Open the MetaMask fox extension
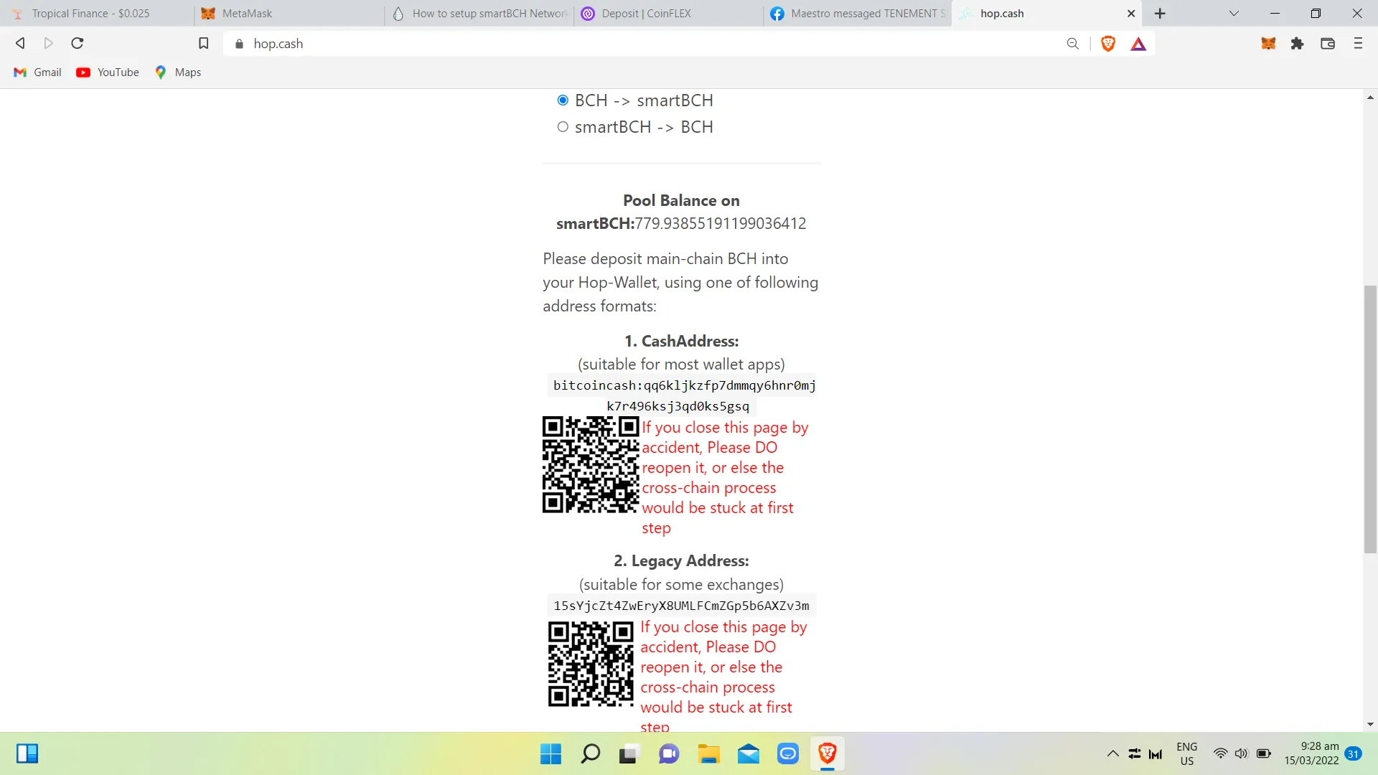This screenshot has height=775, width=1378. 1268,44
